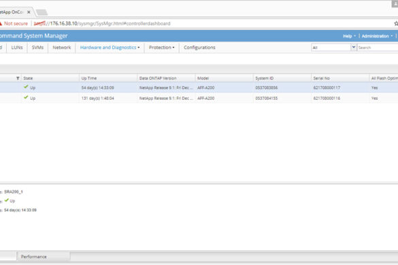Click the All Flash Optimized column header
Image resolution: width=398 pixels, height=265 pixels.
(384, 78)
